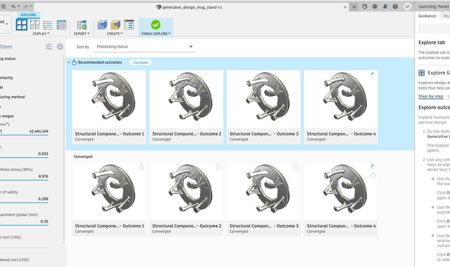
Task: Click the 8.976 stress maximum value
Action: point(43,176)
